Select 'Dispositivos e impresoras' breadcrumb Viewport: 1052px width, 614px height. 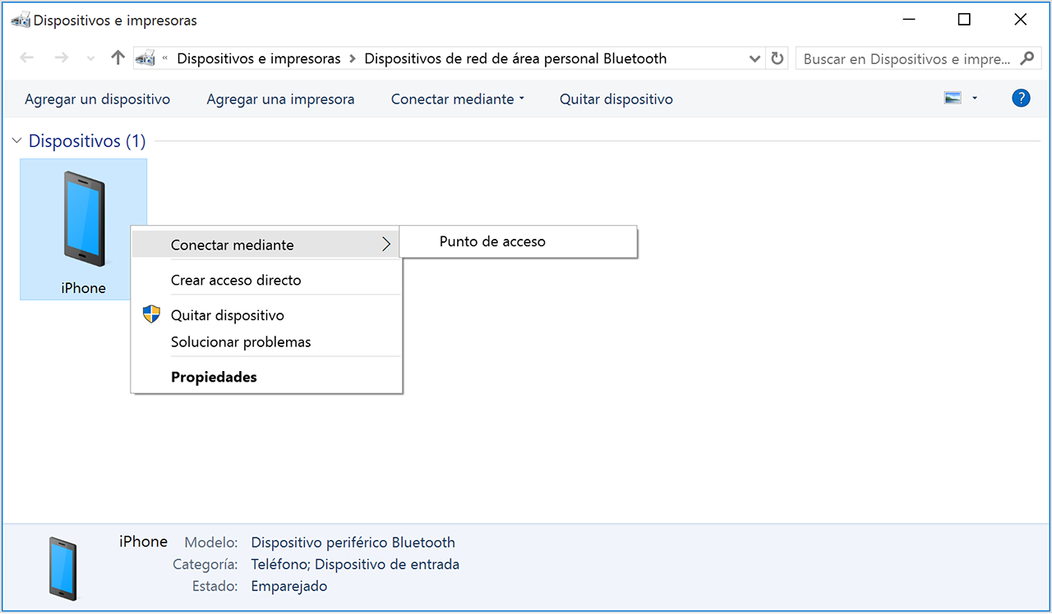(259, 58)
